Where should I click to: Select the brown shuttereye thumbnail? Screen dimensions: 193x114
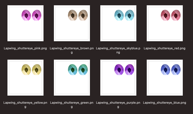72,23
